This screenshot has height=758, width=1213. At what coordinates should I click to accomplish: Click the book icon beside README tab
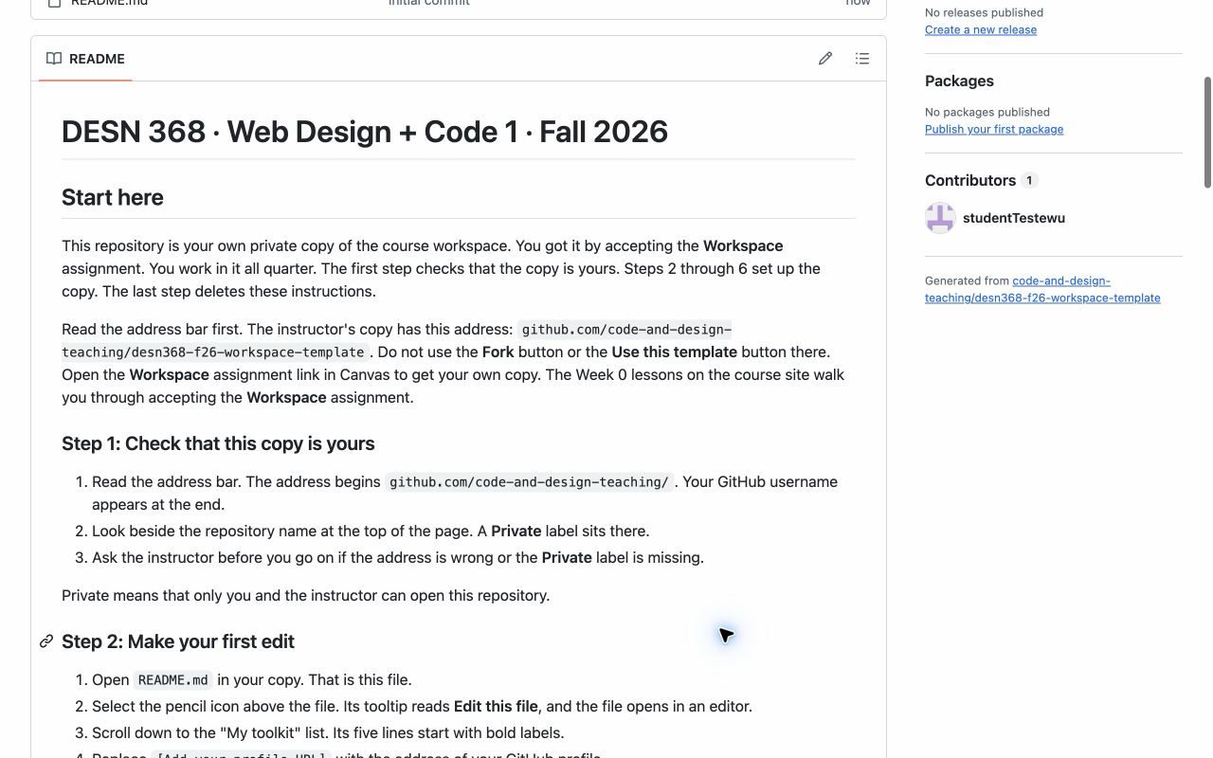(x=54, y=59)
